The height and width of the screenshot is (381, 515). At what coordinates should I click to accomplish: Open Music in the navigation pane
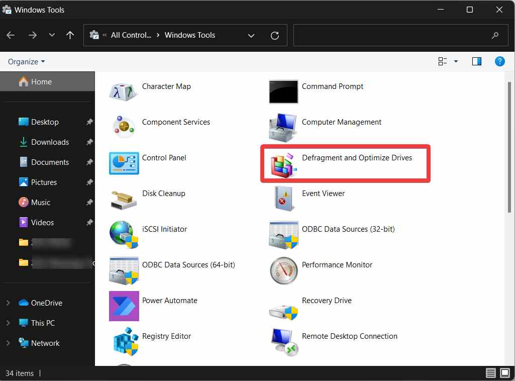[x=47, y=202]
